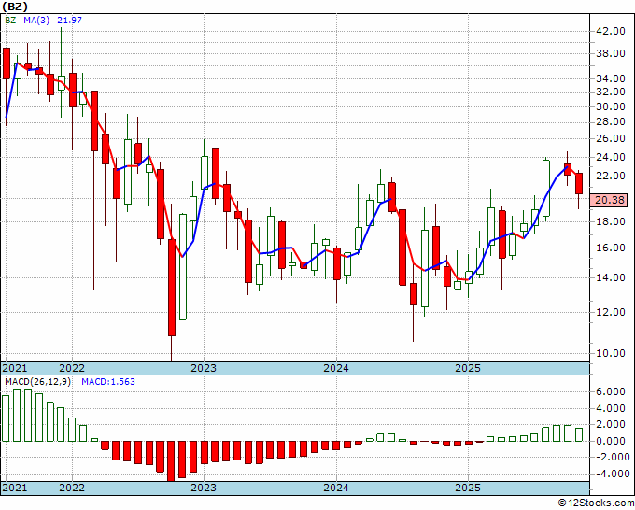
Task: Click the 4.000 MACD axis label
Action: [x=611, y=408]
